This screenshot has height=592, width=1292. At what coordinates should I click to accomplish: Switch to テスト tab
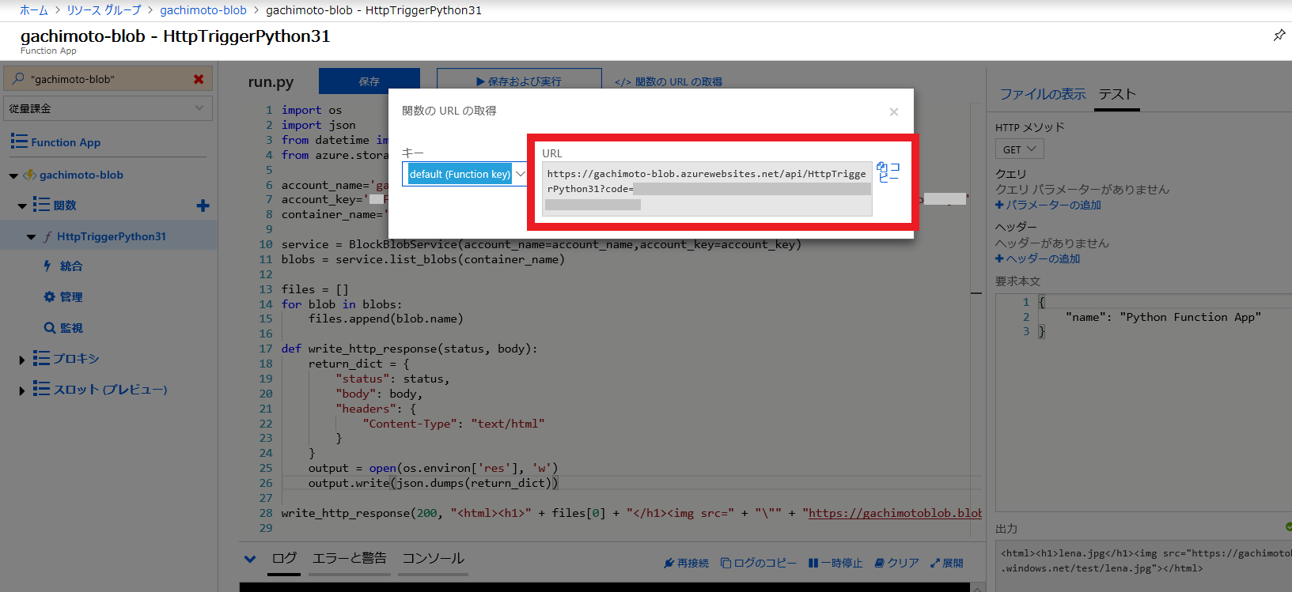1117,94
